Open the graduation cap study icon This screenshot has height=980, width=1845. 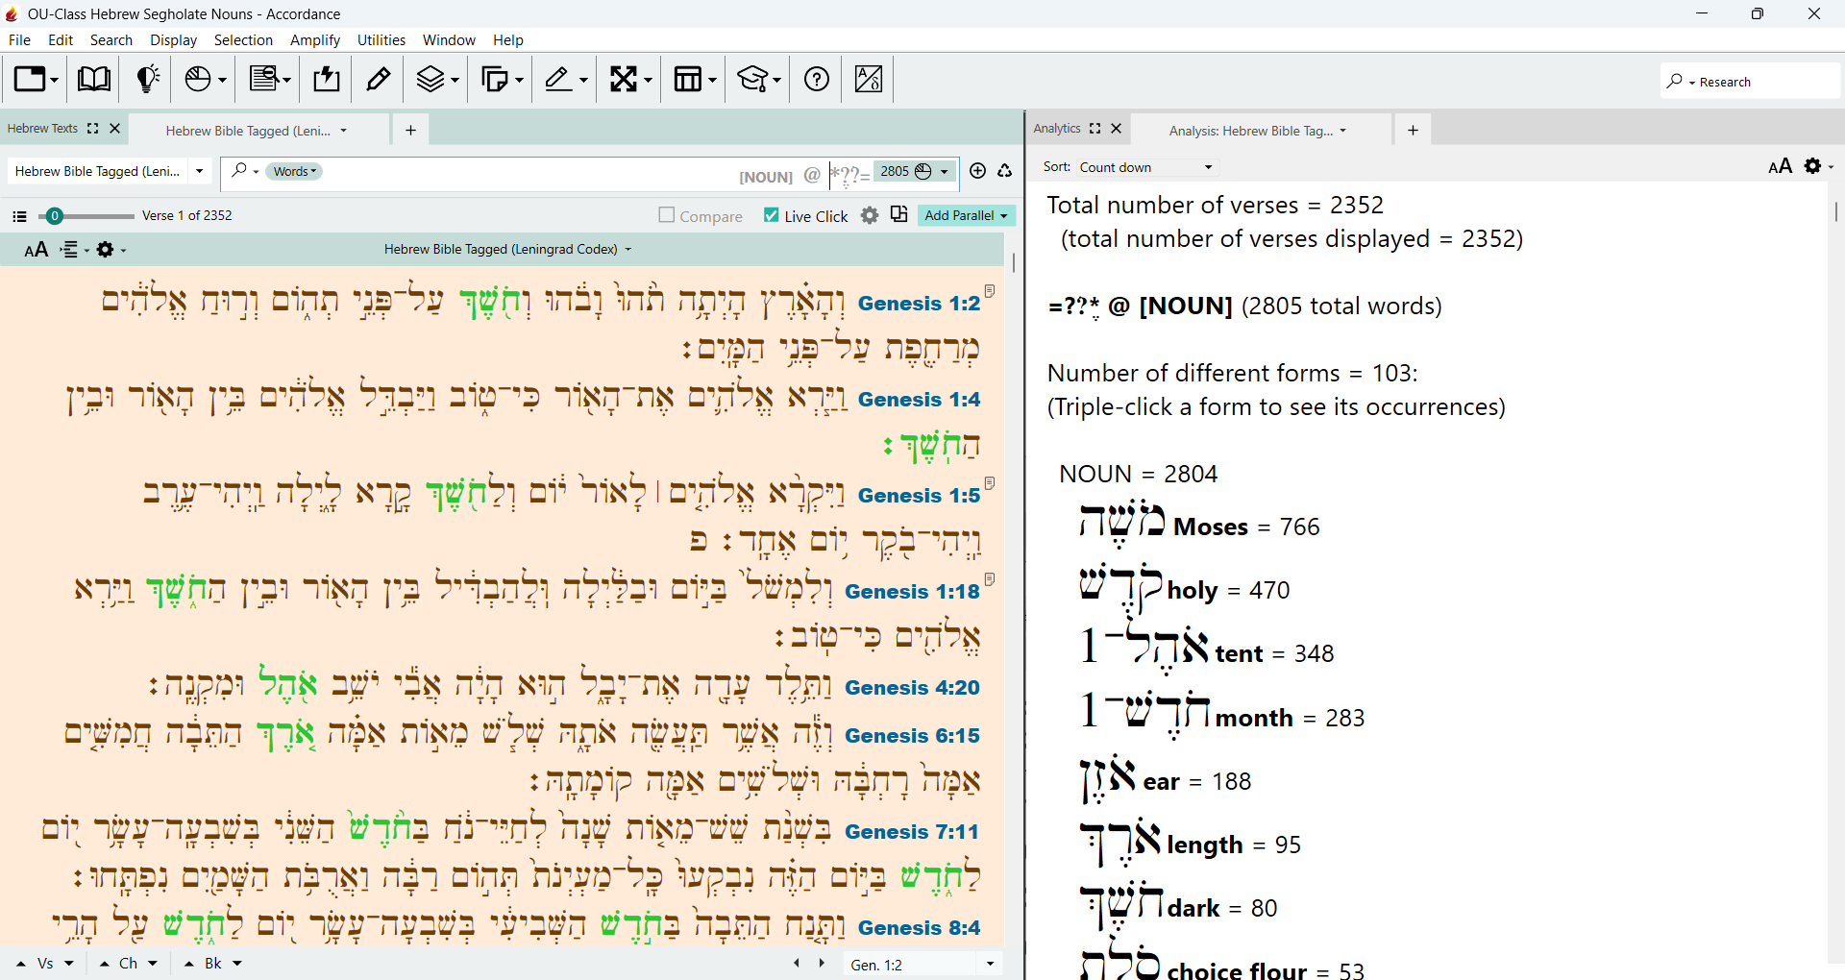[x=758, y=79]
